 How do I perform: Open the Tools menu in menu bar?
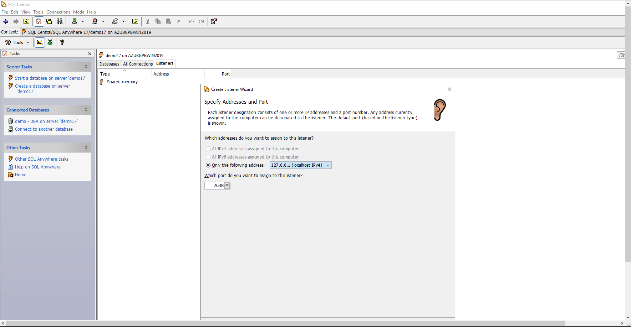pyautogui.click(x=38, y=12)
